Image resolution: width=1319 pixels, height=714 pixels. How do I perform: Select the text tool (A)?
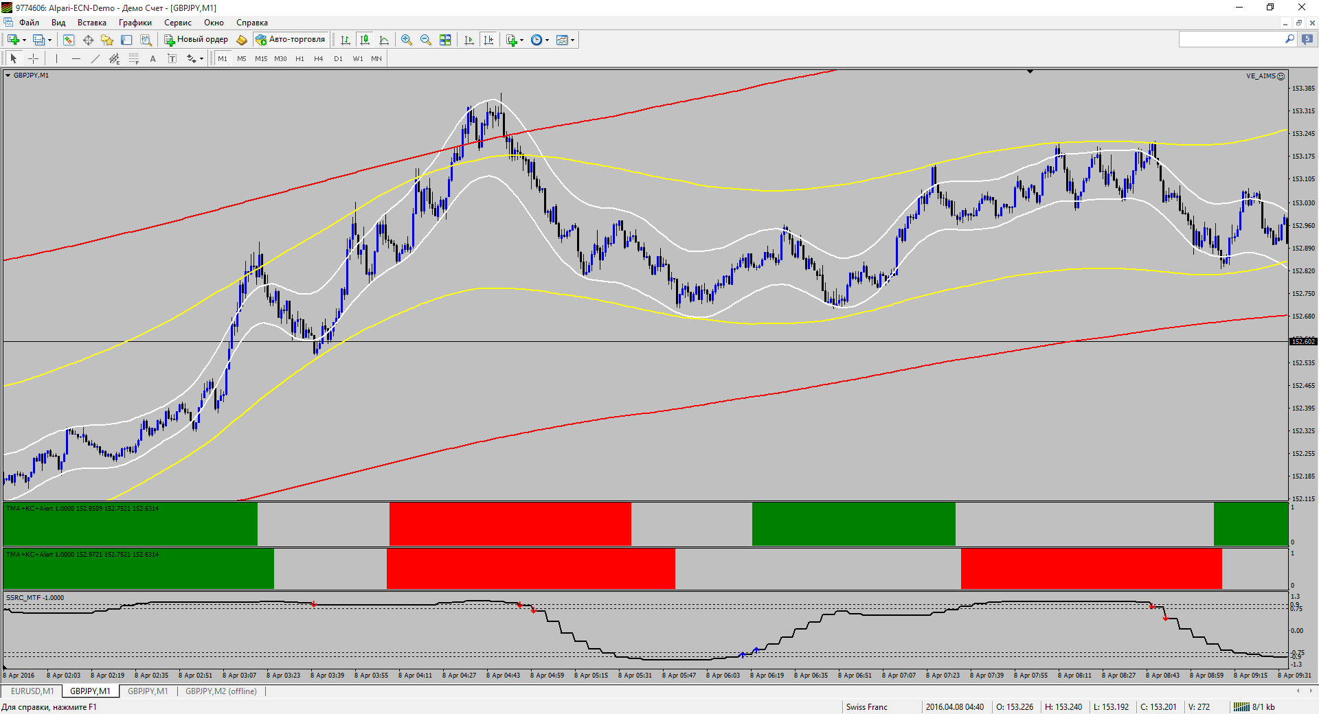point(153,58)
